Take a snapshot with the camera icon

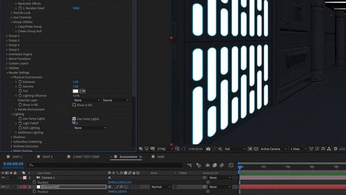pyautogui.click(x=208, y=149)
